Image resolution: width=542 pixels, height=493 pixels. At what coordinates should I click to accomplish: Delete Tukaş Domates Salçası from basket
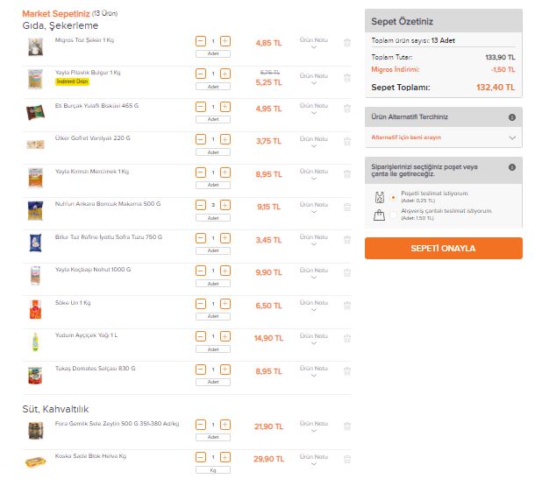pos(347,371)
